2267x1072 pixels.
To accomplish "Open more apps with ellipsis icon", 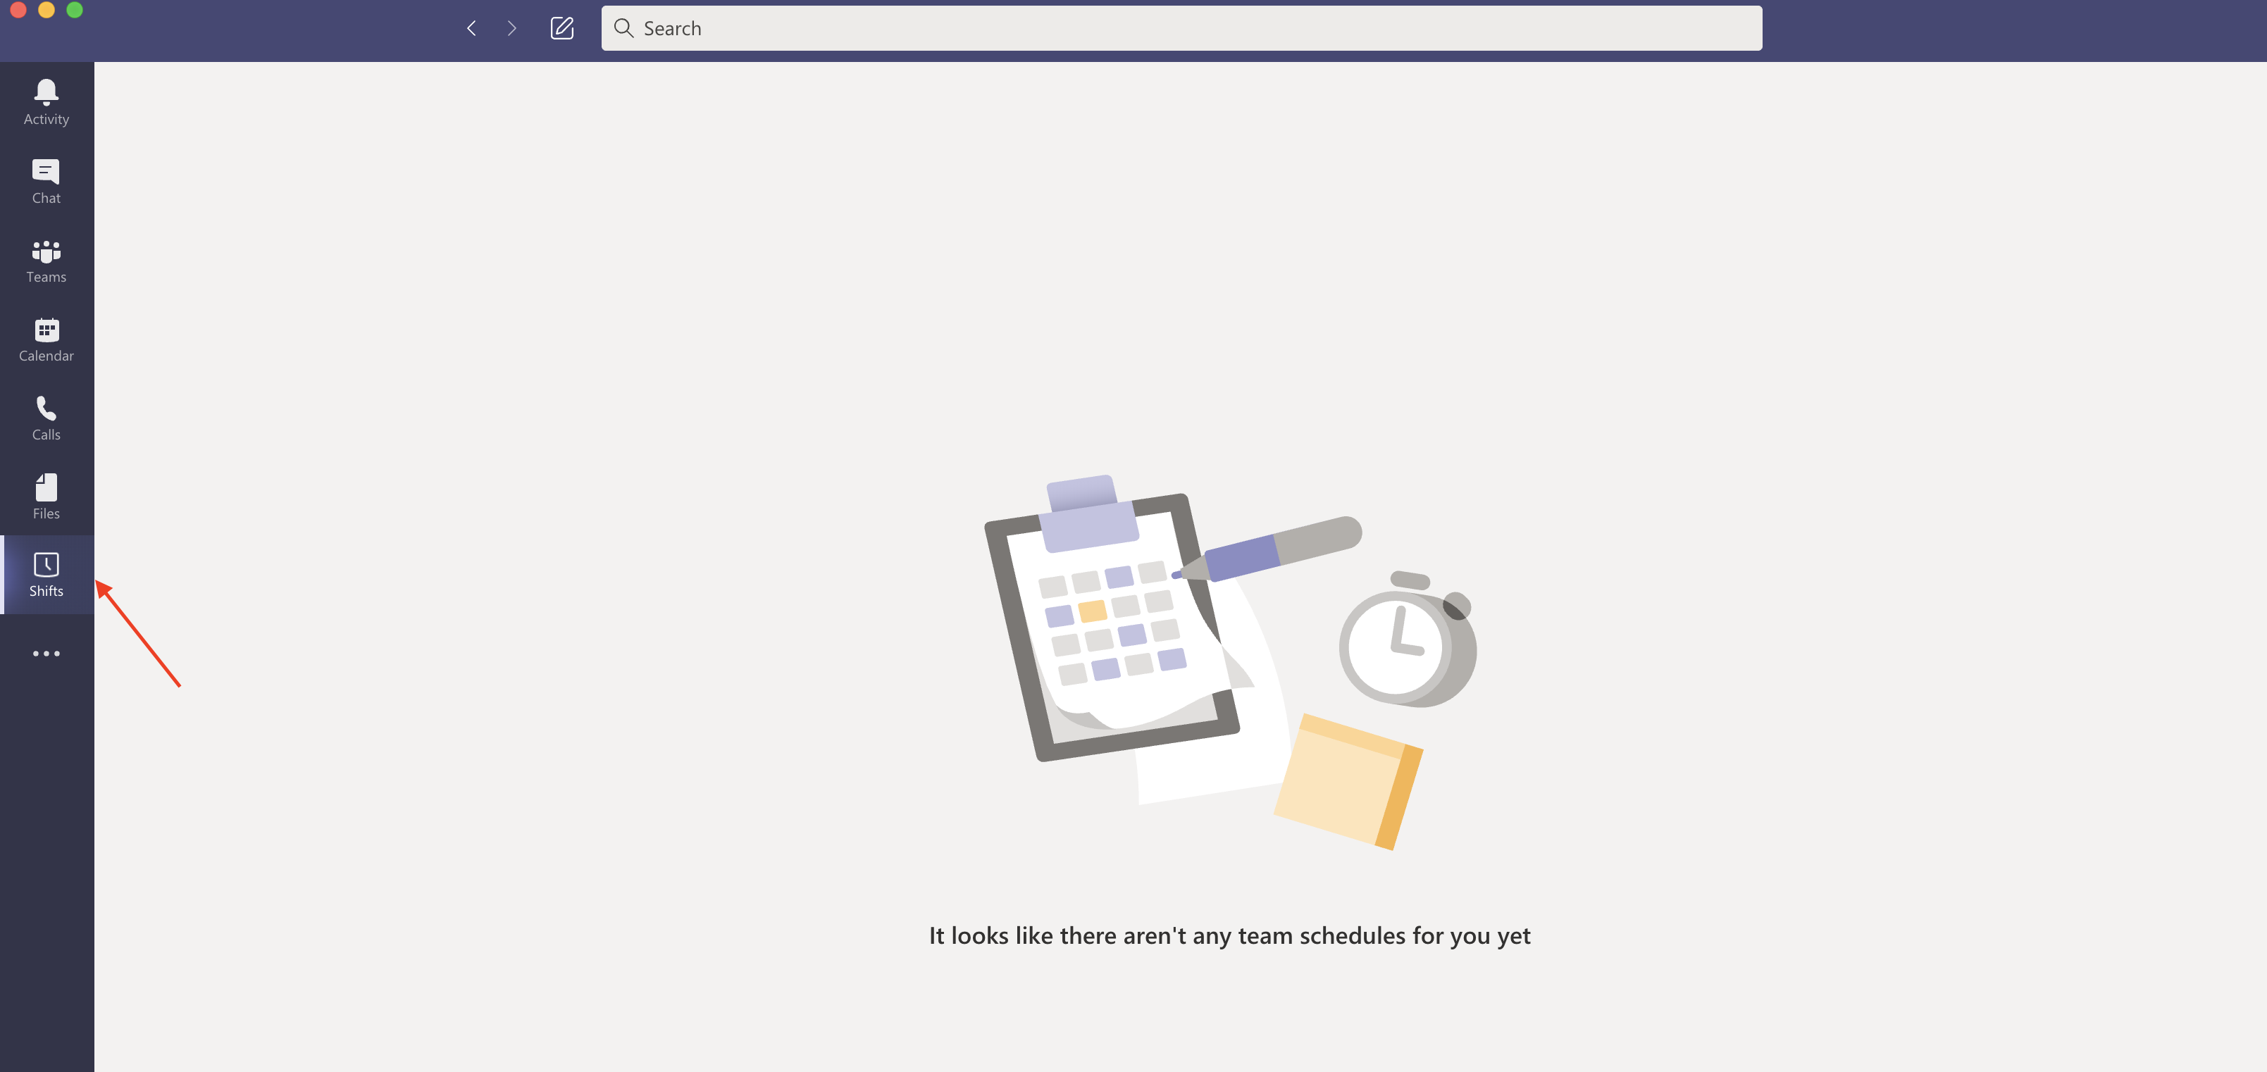I will pyautogui.click(x=46, y=653).
